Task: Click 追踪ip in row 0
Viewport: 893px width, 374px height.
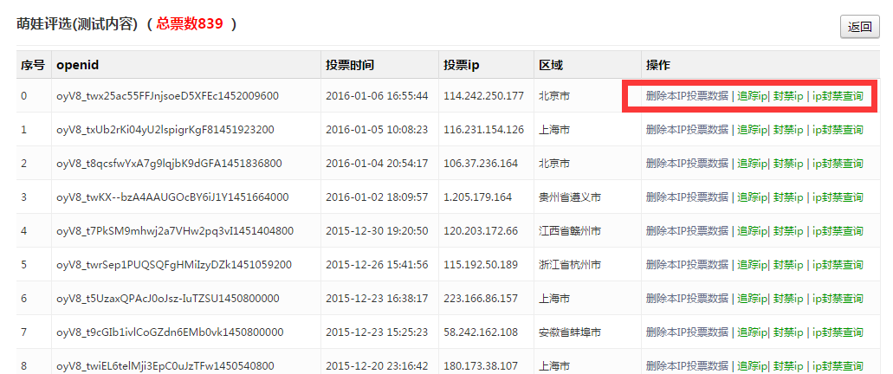Action: point(752,96)
